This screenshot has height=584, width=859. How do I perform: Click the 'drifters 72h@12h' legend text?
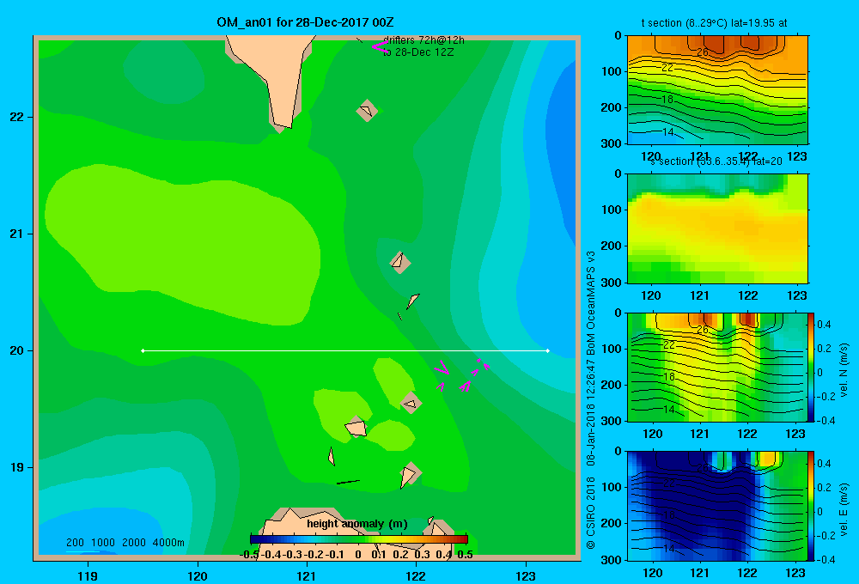tap(423, 40)
